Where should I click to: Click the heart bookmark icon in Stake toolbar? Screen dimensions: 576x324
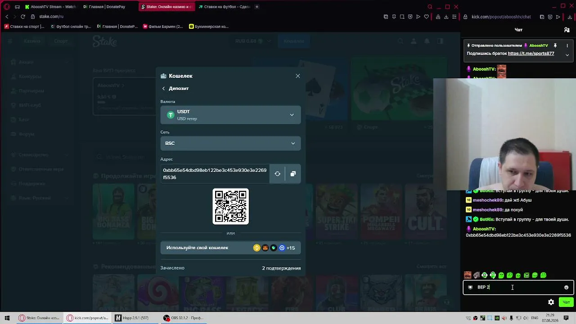[x=427, y=17]
